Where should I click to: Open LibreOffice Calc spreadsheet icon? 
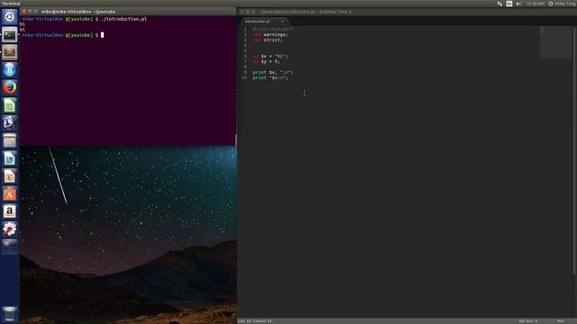(x=10, y=105)
